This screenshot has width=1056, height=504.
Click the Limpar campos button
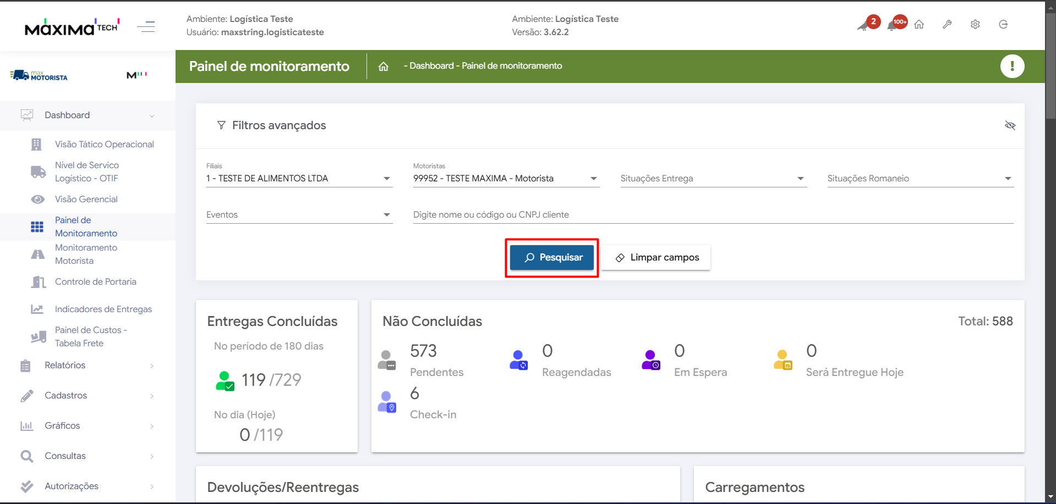click(656, 258)
